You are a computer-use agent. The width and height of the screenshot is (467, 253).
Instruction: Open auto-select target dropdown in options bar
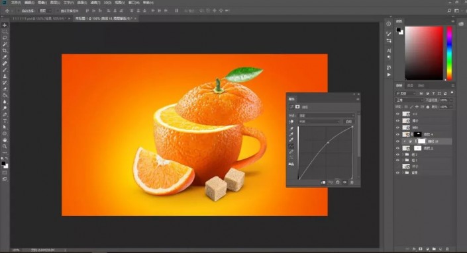click(45, 11)
